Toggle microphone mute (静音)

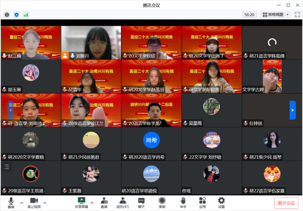point(11,202)
